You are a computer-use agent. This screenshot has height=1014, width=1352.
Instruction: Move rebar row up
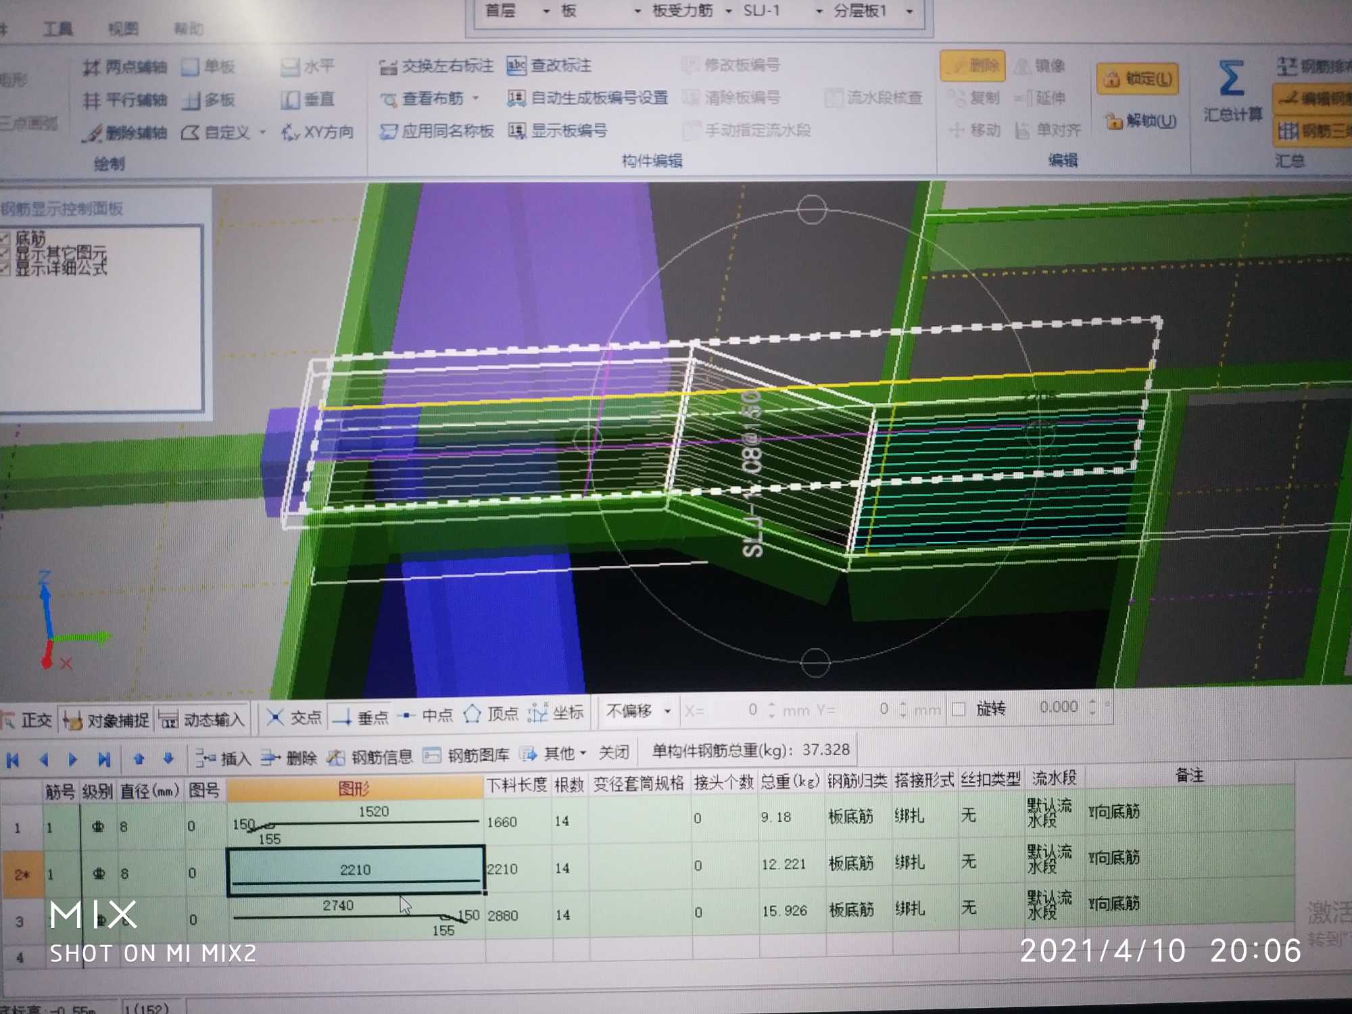139,758
